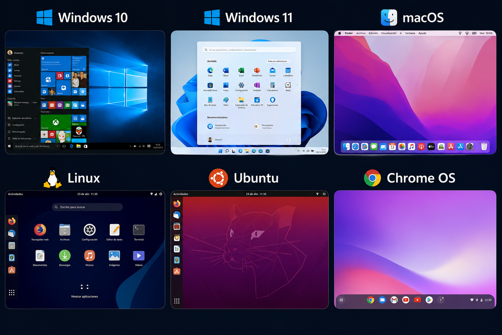This screenshot has height=335, width=502.
Task: Click the Usuario account in Windows 11 Start
Action: tap(215, 140)
